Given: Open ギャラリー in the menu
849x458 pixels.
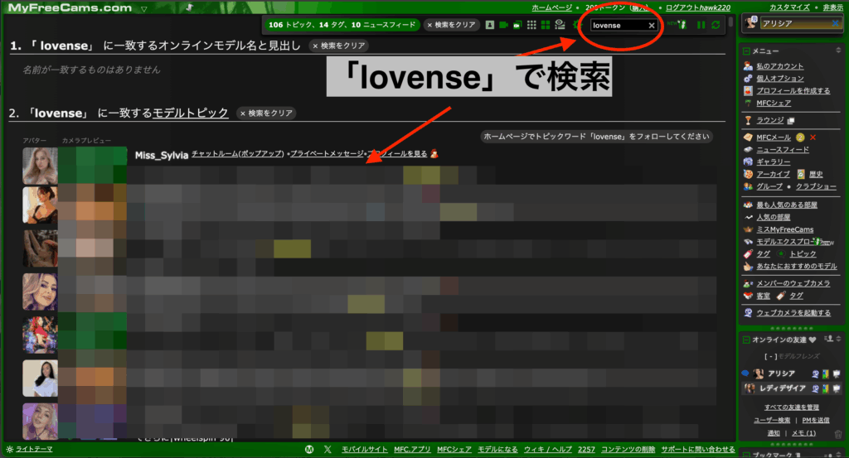Looking at the screenshot, I should [774, 162].
